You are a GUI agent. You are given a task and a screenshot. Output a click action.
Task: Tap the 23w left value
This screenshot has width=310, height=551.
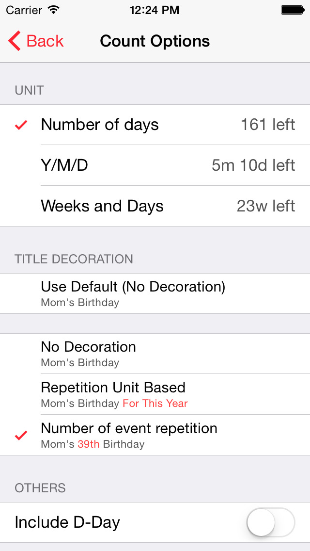(x=266, y=206)
